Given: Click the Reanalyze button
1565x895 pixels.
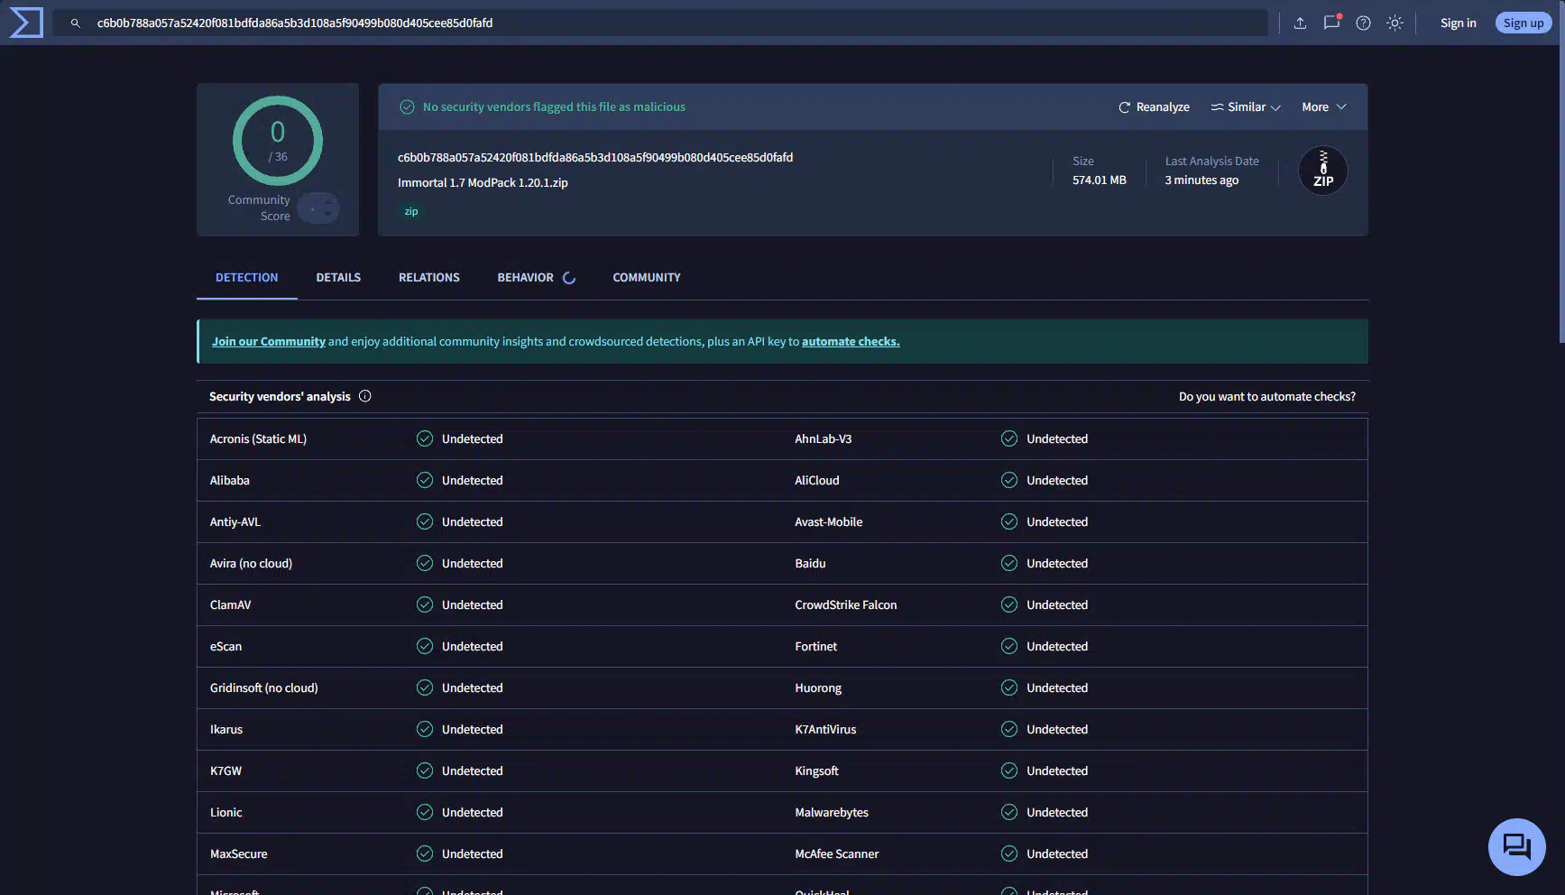Looking at the screenshot, I should [x=1154, y=107].
